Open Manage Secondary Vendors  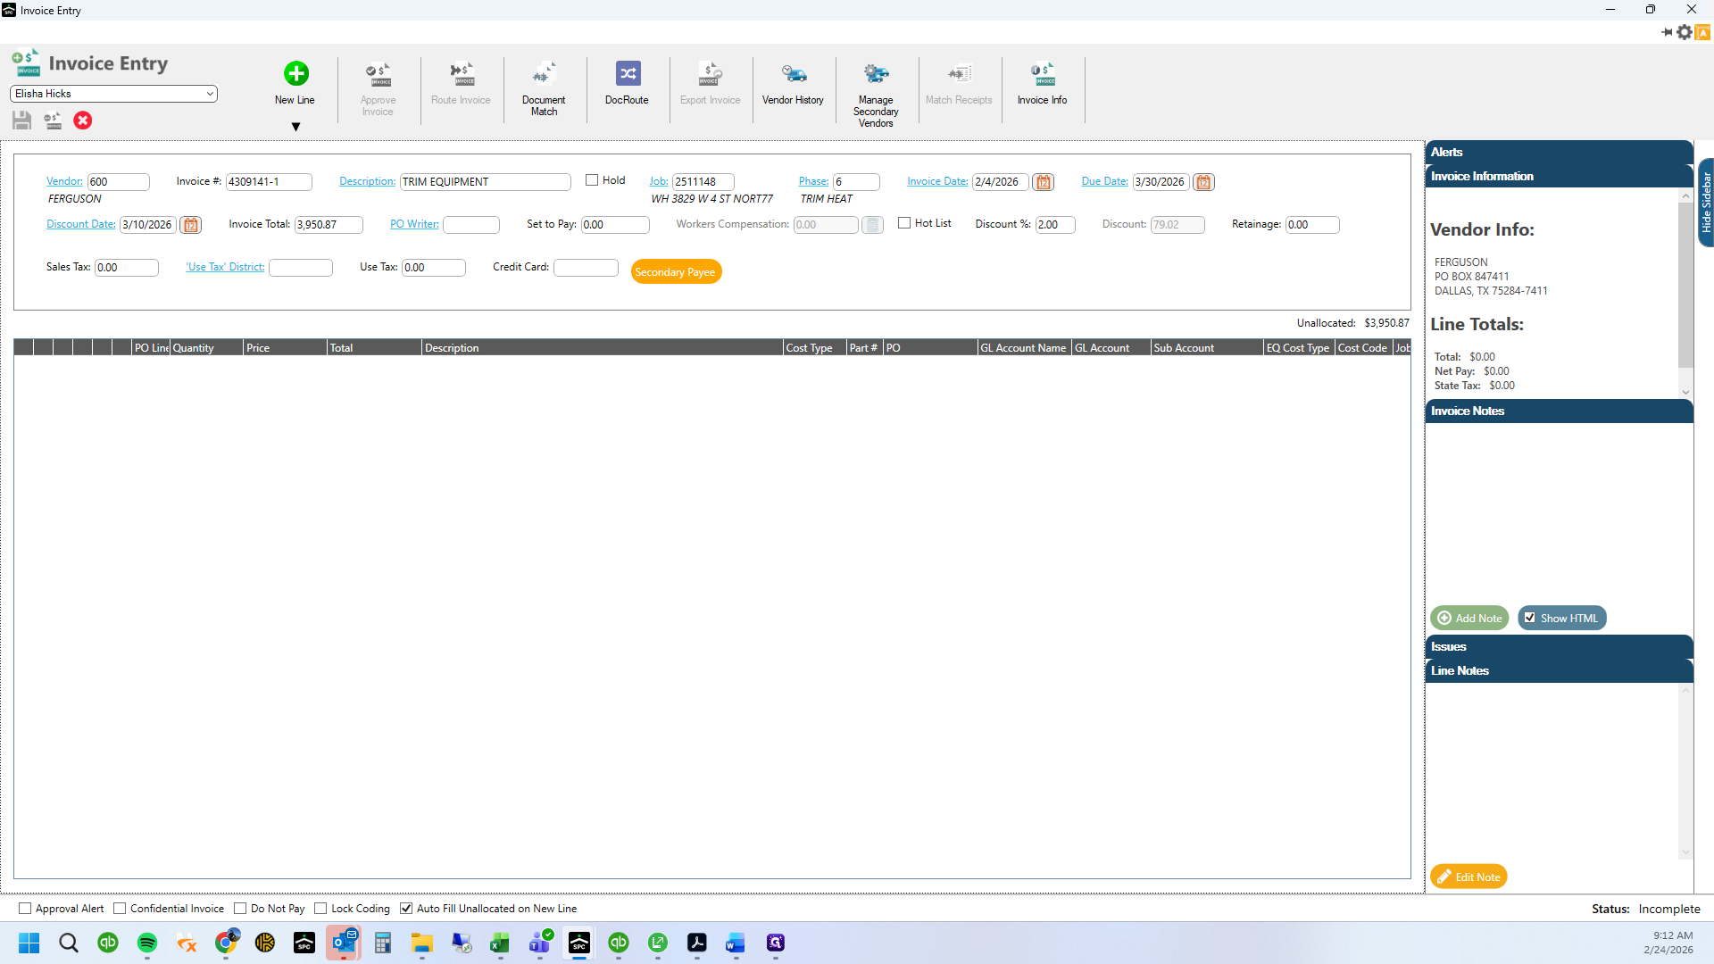(876, 95)
